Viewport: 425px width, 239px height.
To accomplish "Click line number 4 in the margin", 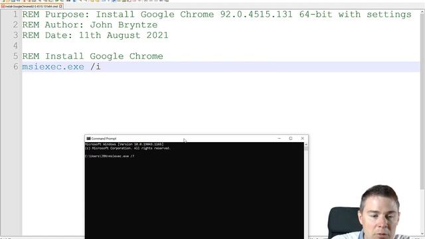I will coord(15,46).
